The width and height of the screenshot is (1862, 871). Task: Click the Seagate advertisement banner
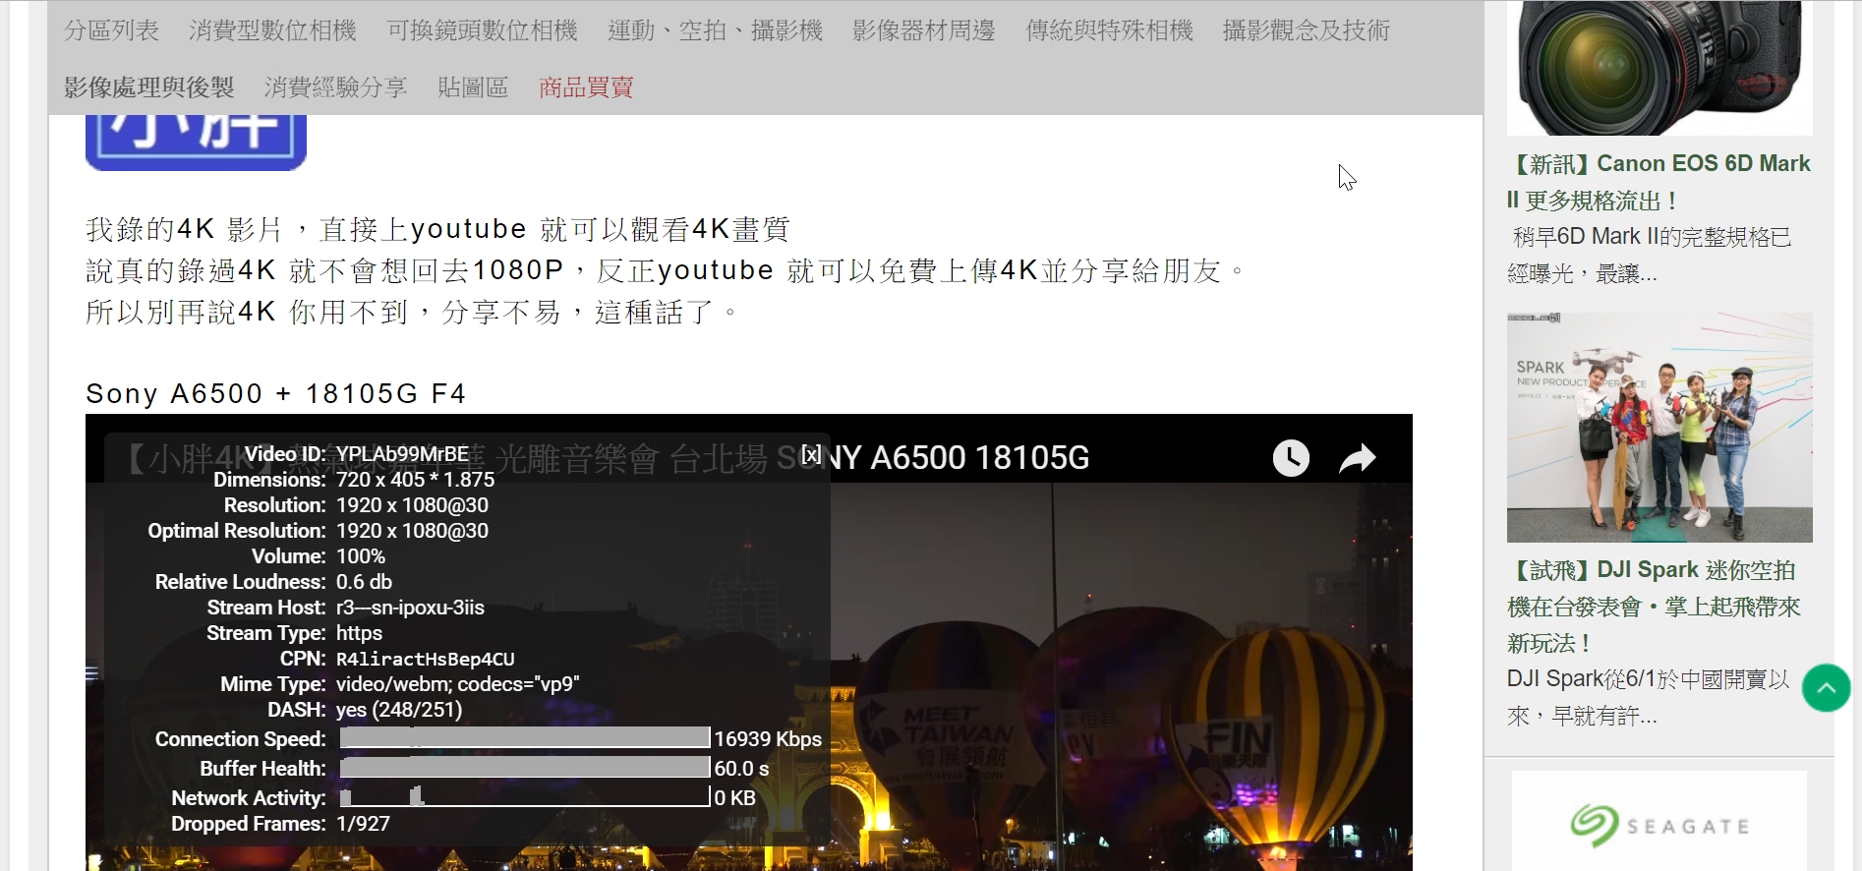click(1659, 821)
